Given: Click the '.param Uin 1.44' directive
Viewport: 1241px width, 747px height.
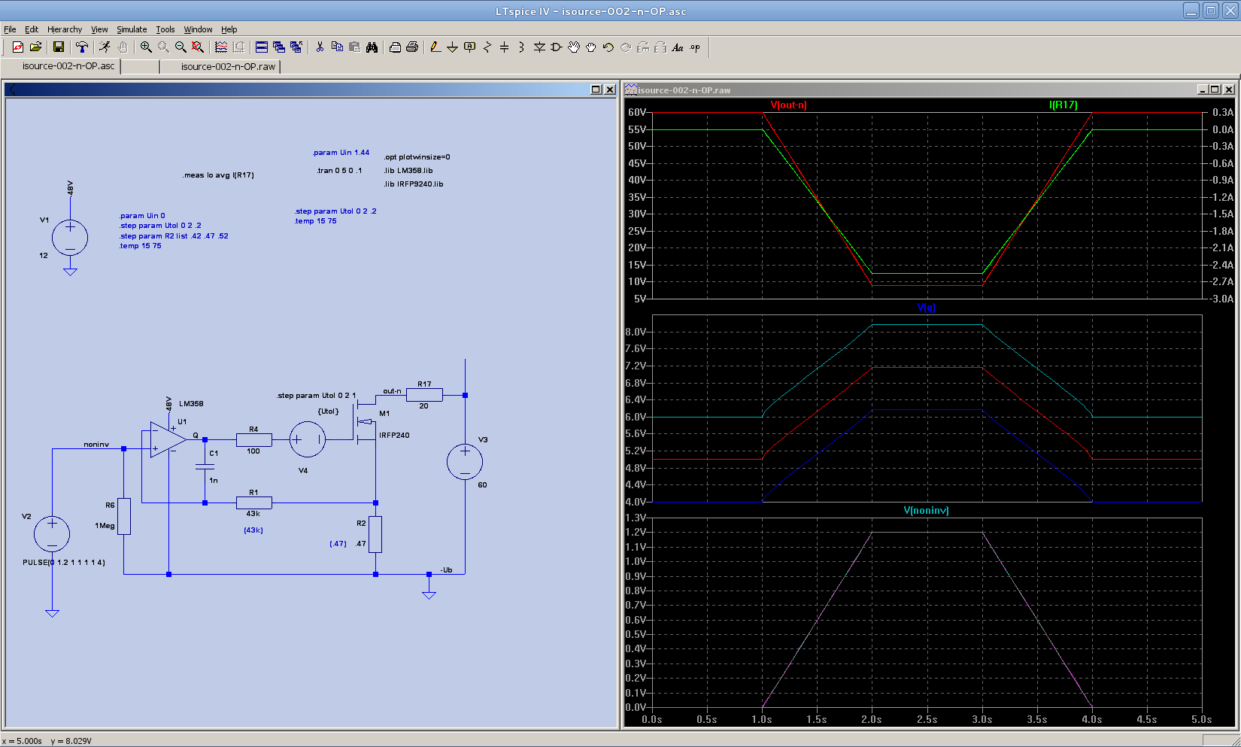Looking at the screenshot, I should 341,153.
